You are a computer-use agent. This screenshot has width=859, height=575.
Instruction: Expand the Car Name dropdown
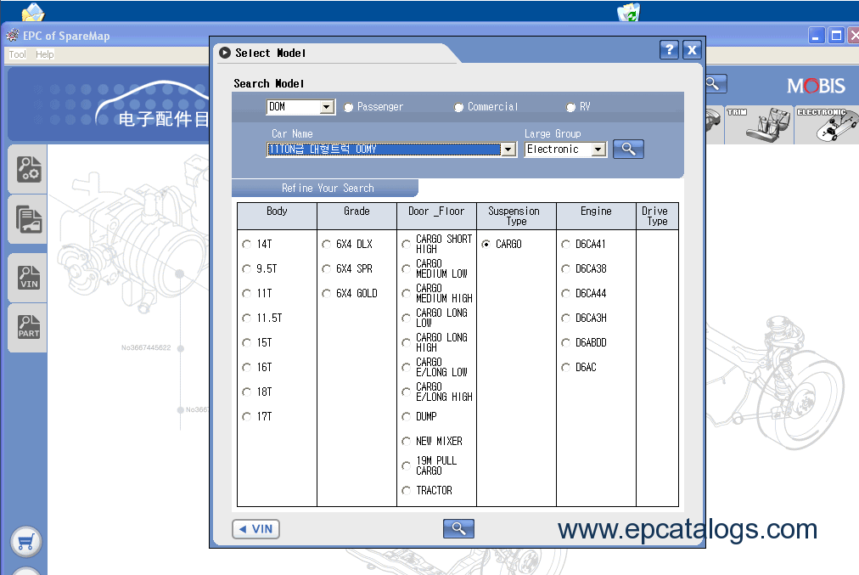tap(508, 149)
